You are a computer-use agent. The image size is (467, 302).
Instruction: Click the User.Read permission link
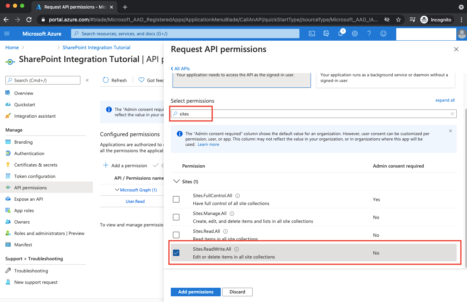(x=135, y=201)
